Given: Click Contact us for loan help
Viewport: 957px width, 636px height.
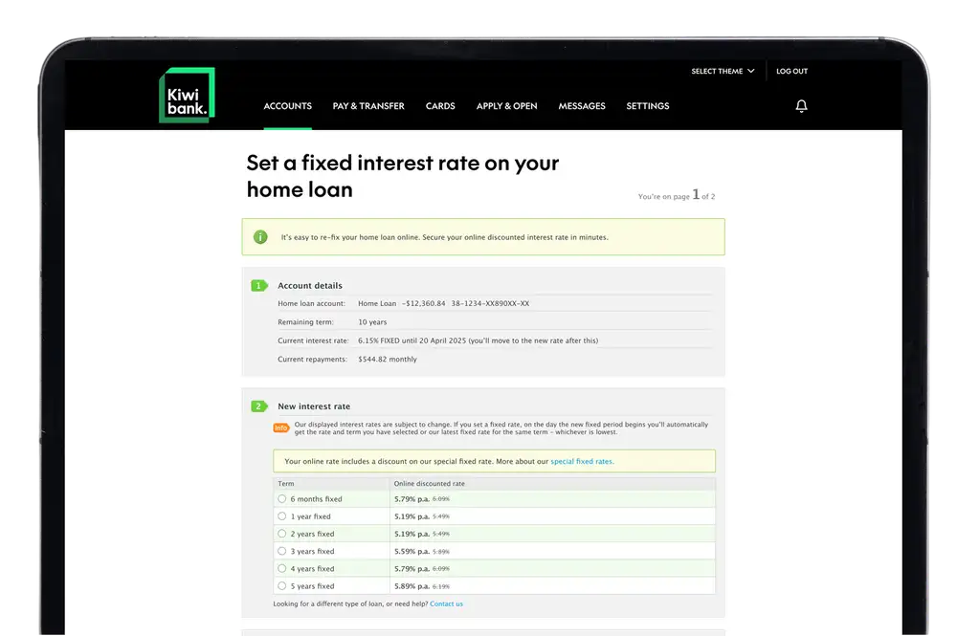Looking at the screenshot, I should click(446, 603).
